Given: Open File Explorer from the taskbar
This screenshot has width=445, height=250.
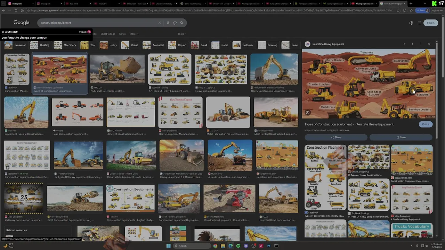Looking at the screenshot, I should point(223,246).
